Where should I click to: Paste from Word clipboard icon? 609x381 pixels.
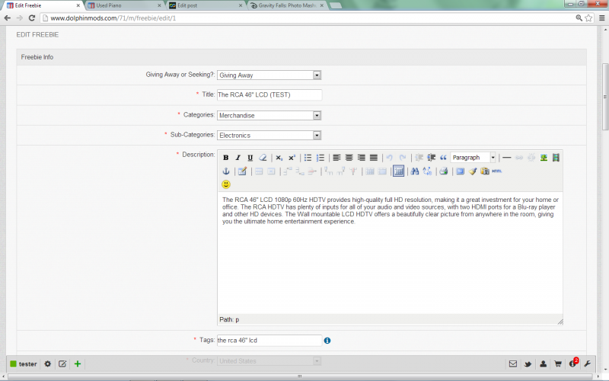(x=485, y=171)
